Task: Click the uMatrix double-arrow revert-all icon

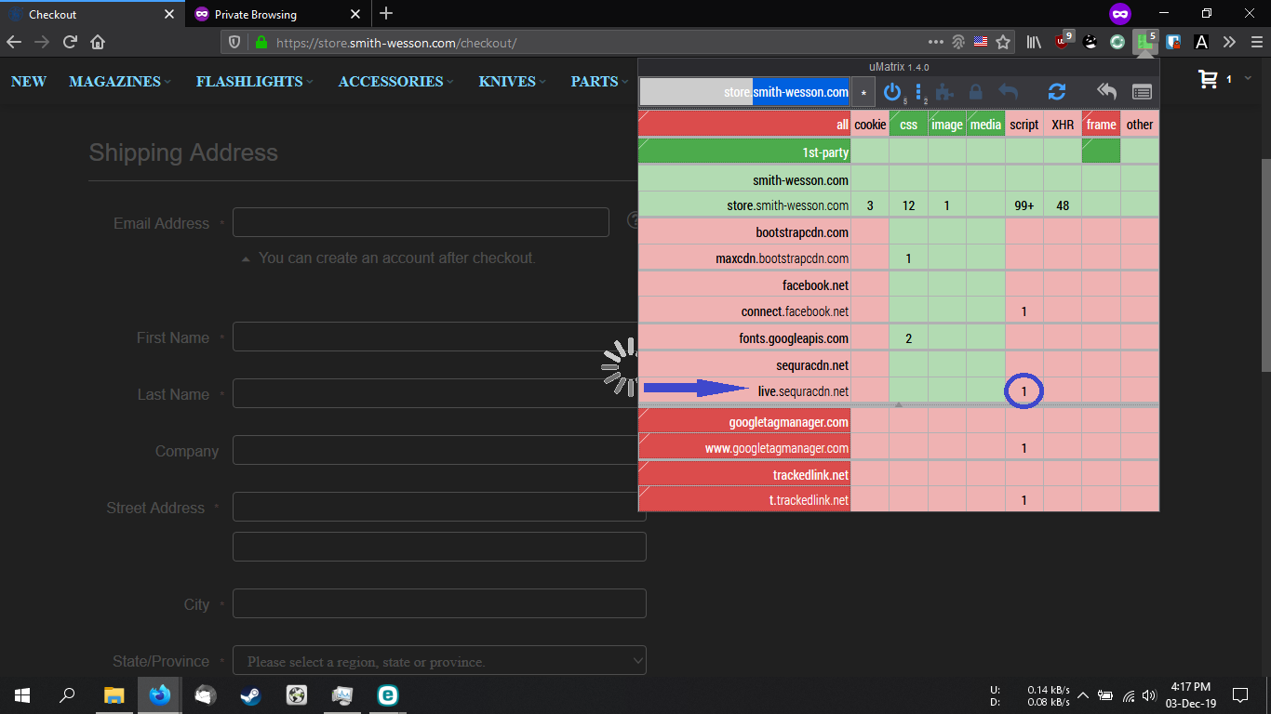Action: (1106, 92)
